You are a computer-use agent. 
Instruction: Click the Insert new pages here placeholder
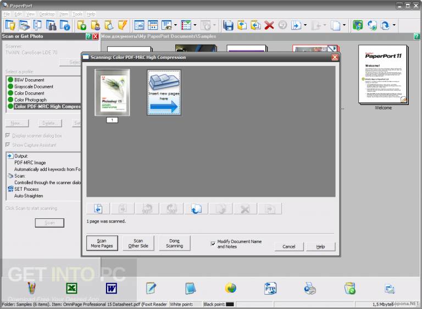(164, 92)
